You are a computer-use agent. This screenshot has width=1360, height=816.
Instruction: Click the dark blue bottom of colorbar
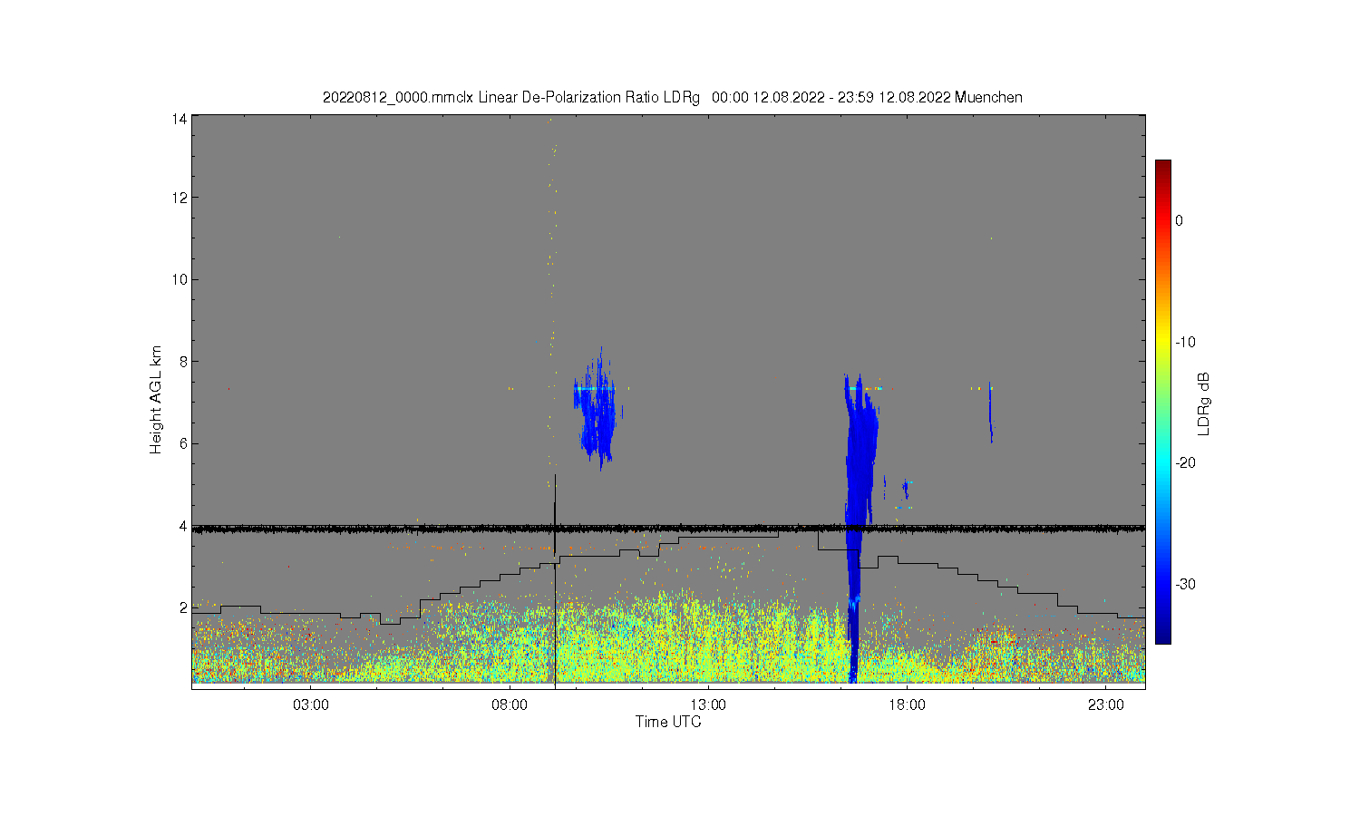1162,636
